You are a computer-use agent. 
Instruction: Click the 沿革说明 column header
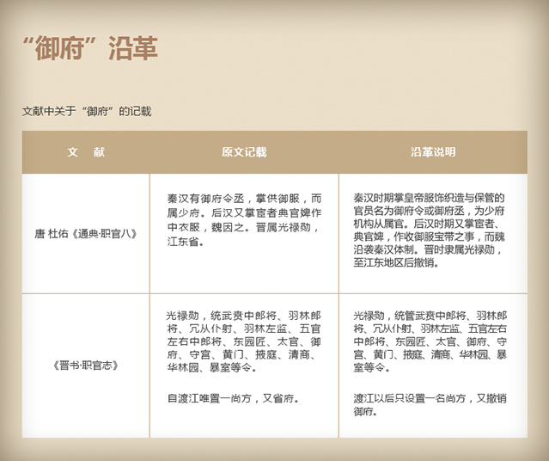point(433,152)
